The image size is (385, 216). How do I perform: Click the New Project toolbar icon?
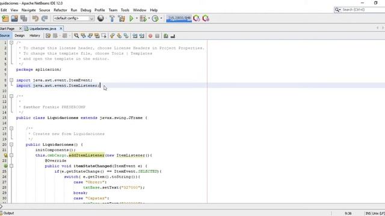point(5,19)
